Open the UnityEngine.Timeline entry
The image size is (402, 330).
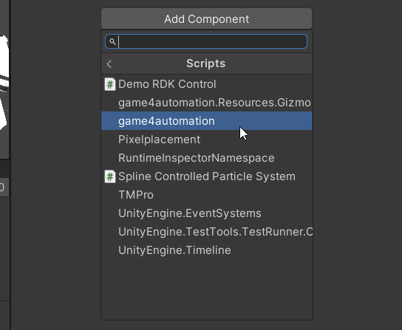pos(207,250)
